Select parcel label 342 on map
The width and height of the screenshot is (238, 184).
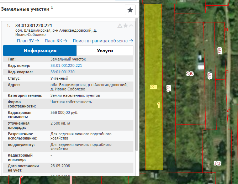217,163
